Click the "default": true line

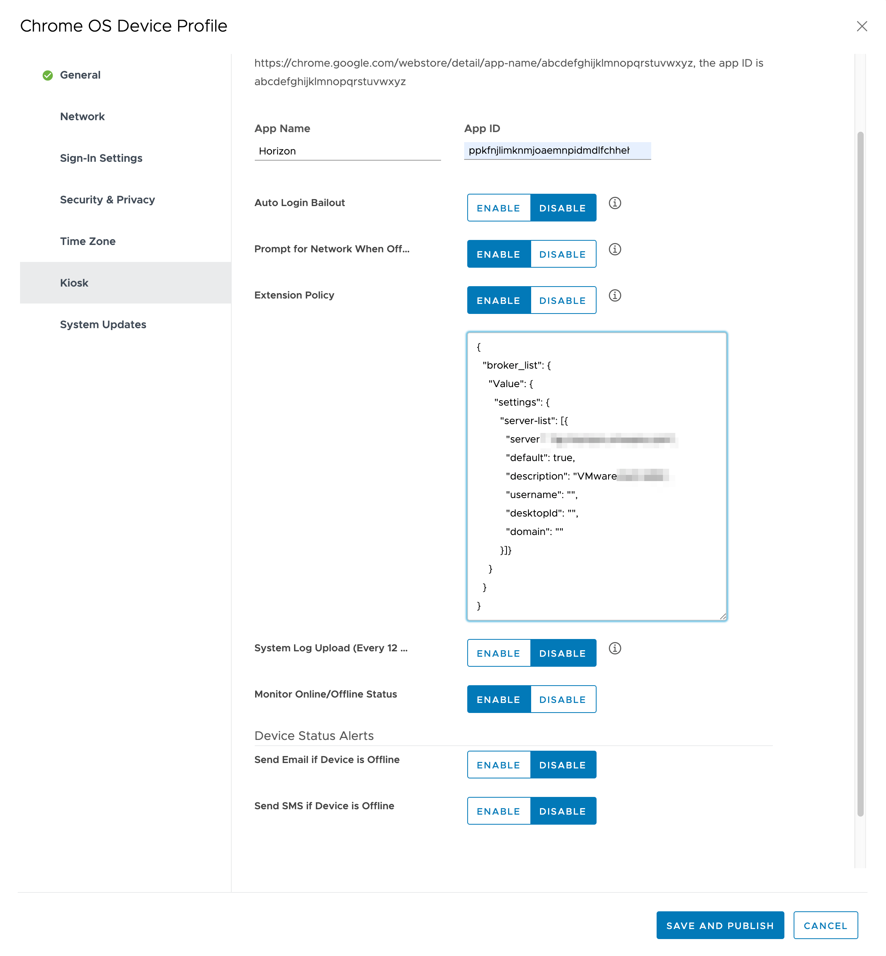[540, 458]
